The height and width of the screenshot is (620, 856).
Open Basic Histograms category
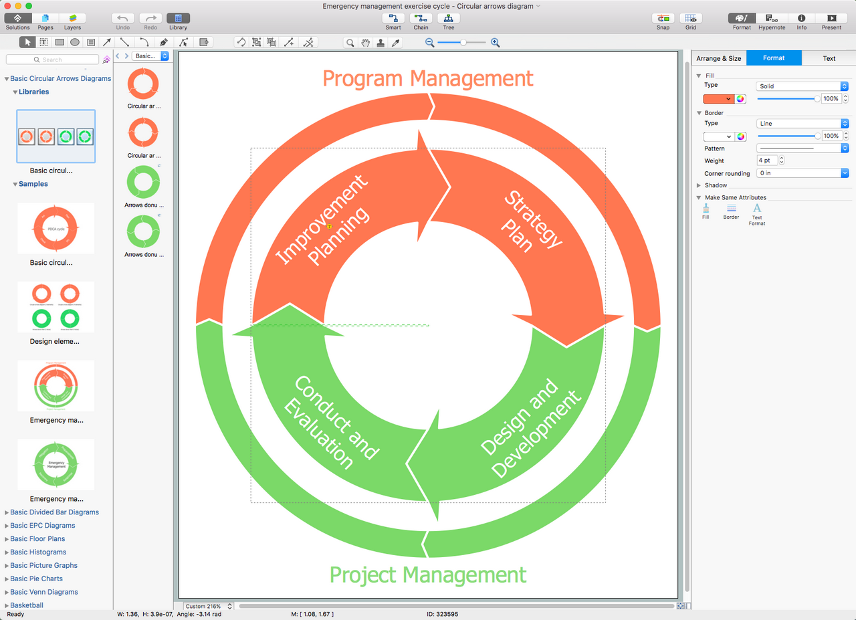pyautogui.click(x=38, y=552)
